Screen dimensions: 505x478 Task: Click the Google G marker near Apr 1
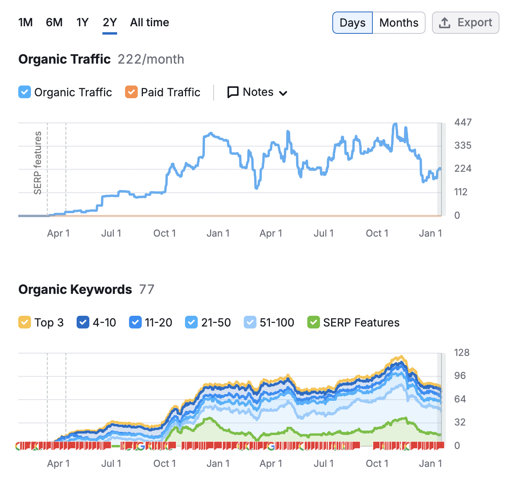point(271,446)
